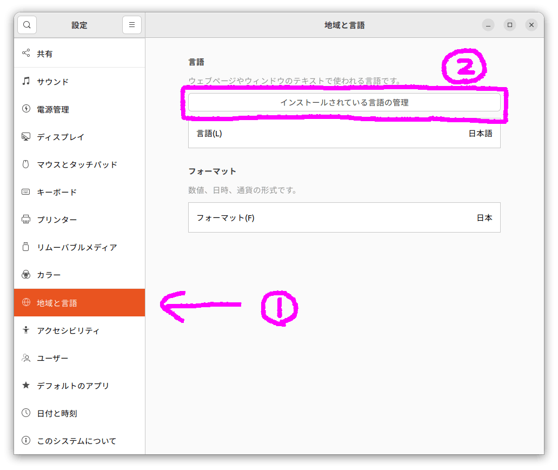Close the settings window
Image resolution: width=558 pixels, height=470 pixels.
pyautogui.click(x=532, y=25)
